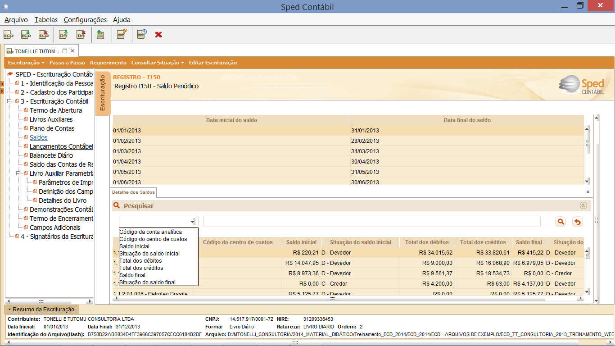Select the row ending 30/04/2013

(348, 162)
